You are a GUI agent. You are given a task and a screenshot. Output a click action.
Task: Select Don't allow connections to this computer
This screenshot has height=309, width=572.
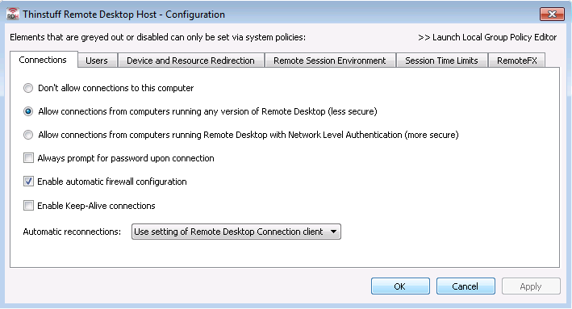pos(28,88)
